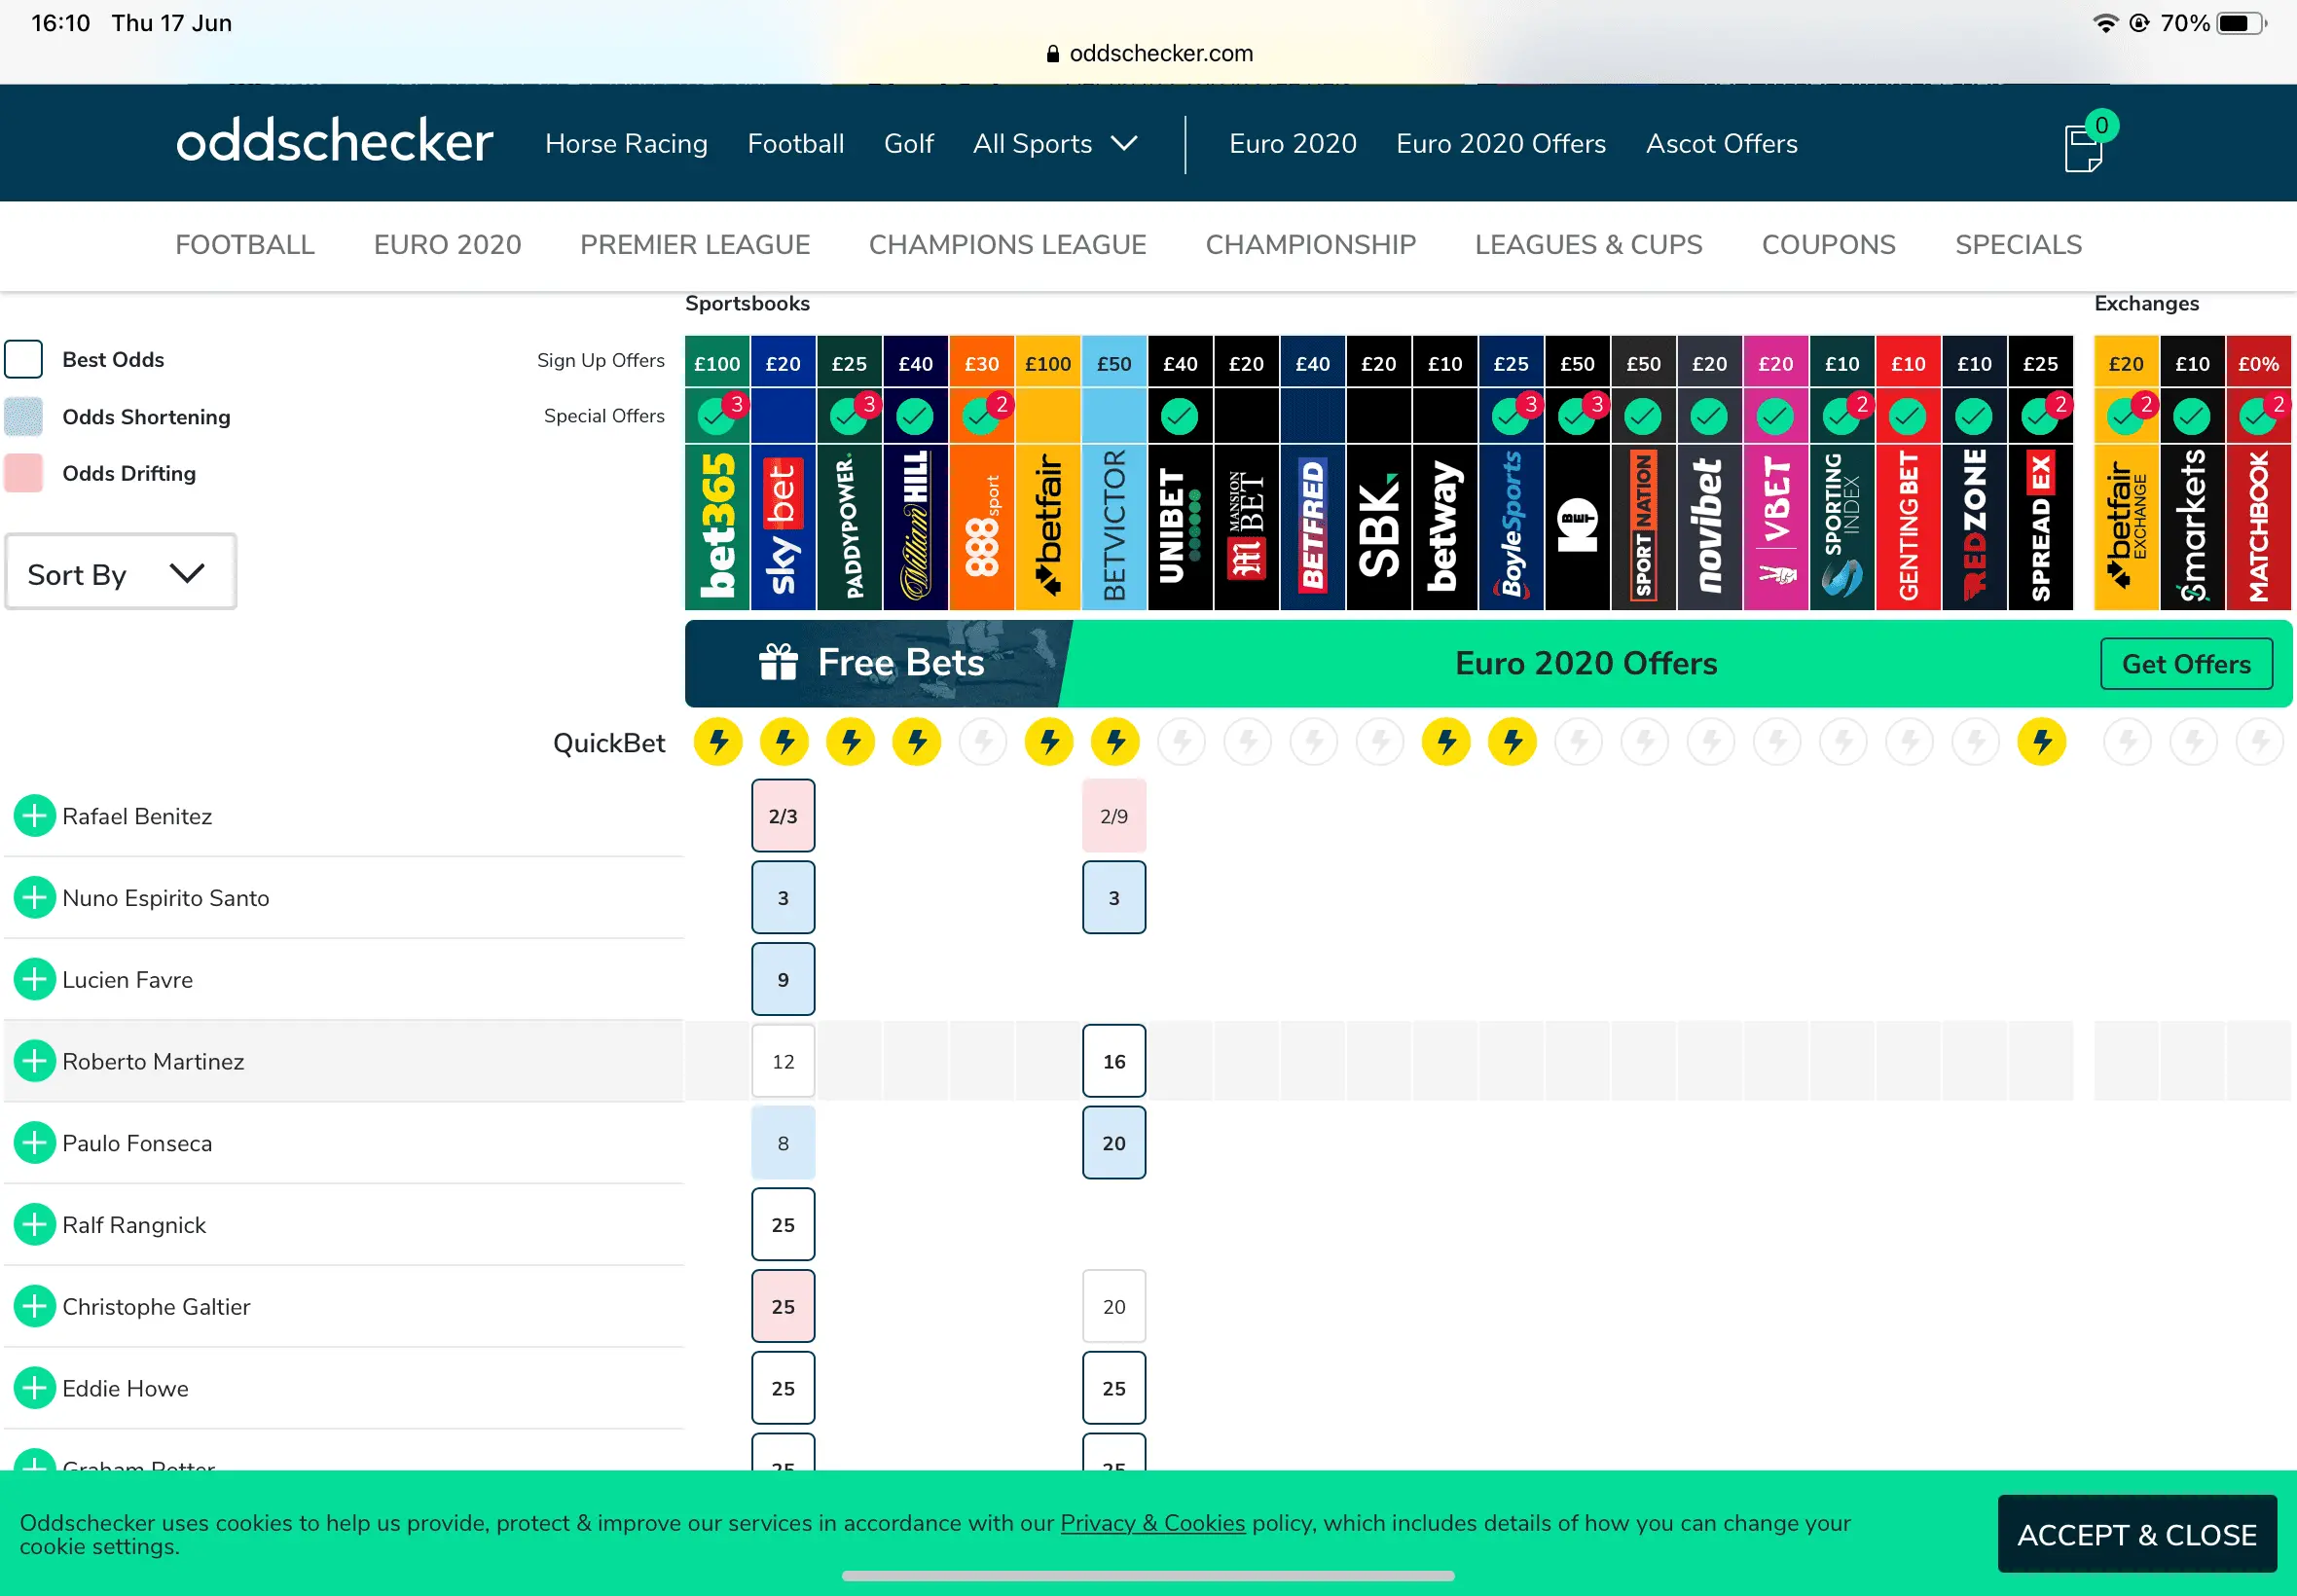Click the BoyleSports bookmaker logo
This screenshot has height=1596, width=2297.
[1511, 526]
